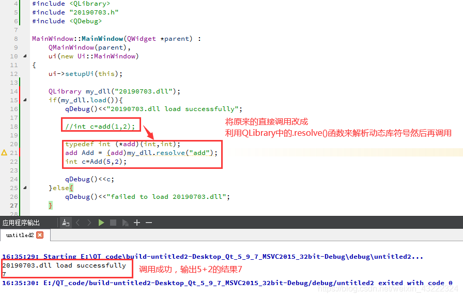Click line number 27 in the gutter

click(x=14, y=205)
